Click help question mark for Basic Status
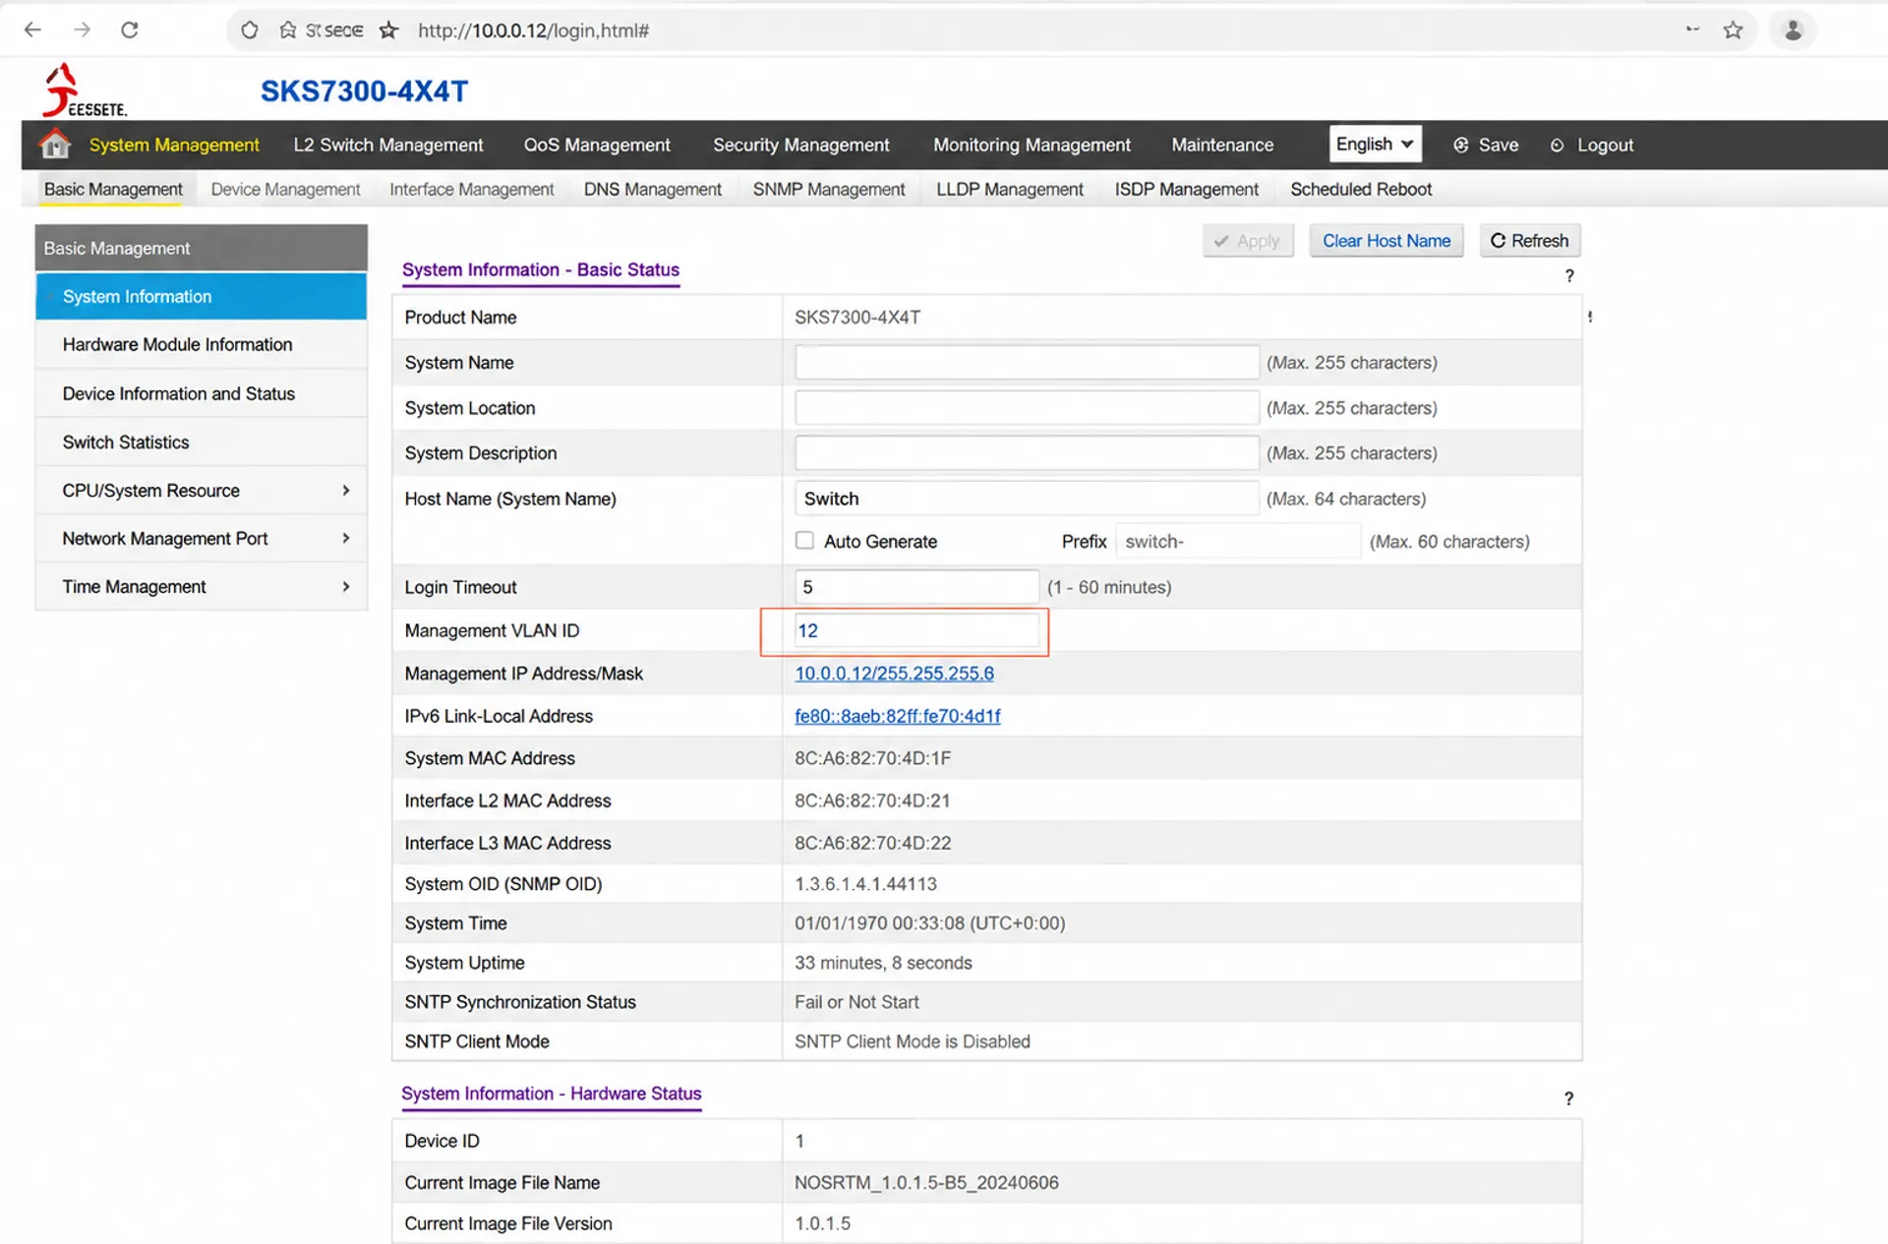Viewport: 1888px width, 1244px height. pos(1569,276)
